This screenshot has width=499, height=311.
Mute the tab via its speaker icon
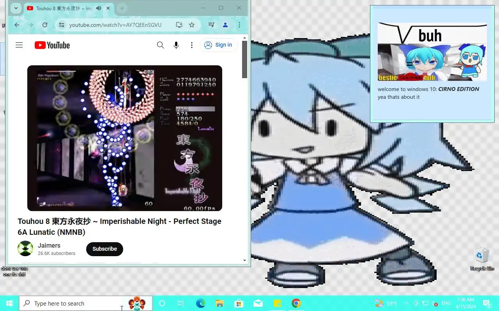tap(99, 8)
